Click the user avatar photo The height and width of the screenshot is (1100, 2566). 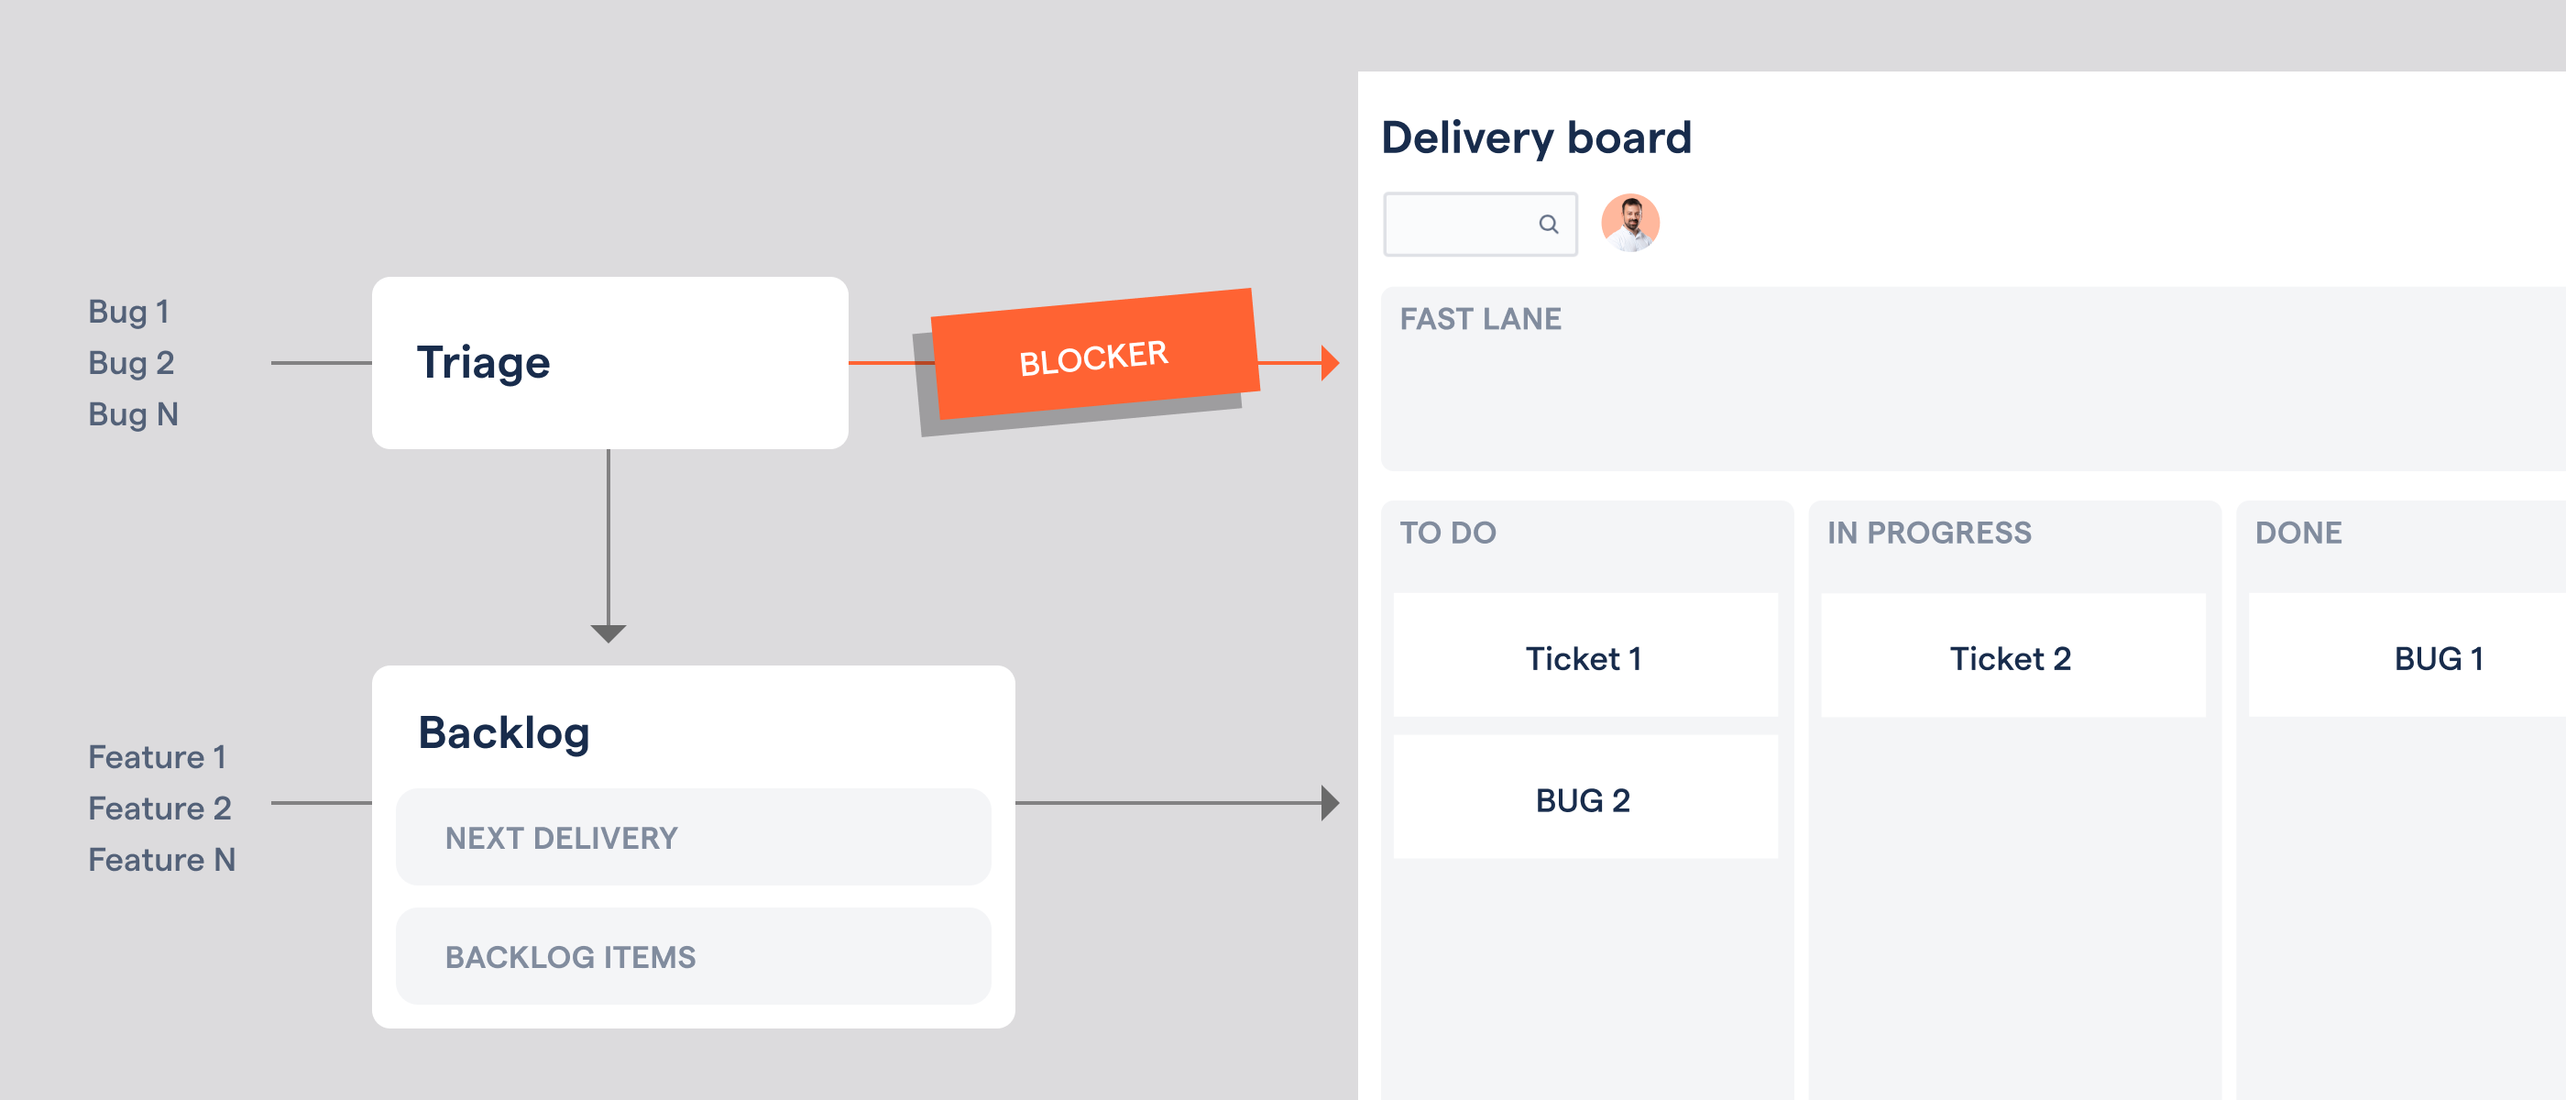[x=1629, y=222]
